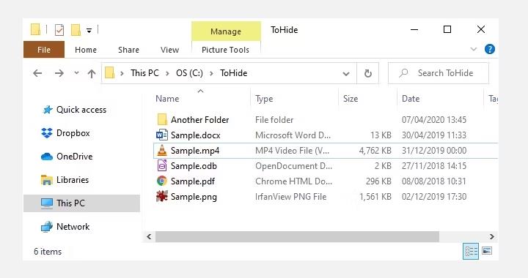Click the horizontal scrollbar left arrow

[x=149, y=237]
